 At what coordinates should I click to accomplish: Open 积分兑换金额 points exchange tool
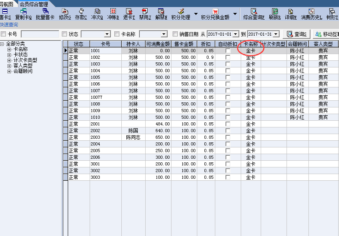point(215,14)
